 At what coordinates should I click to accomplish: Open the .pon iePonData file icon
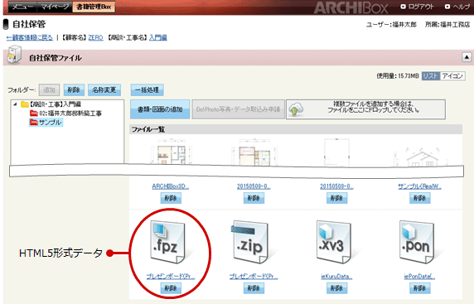click(x=417, y=242)
